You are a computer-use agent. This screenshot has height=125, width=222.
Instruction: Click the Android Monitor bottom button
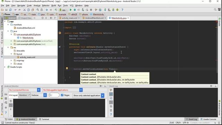coord(26,119)
